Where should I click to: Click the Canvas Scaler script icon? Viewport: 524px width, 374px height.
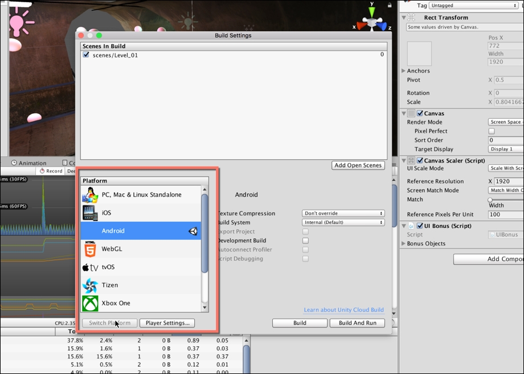[411, 160]
